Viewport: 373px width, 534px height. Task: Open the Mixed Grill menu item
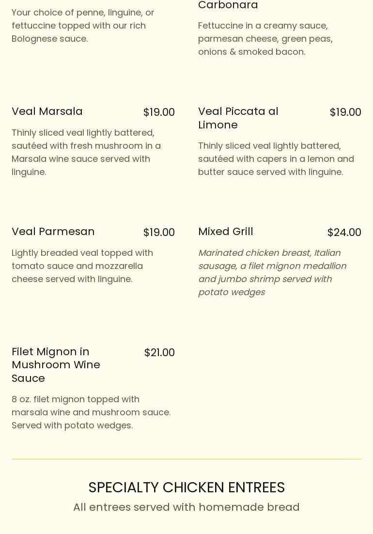[x=226, y=232]
